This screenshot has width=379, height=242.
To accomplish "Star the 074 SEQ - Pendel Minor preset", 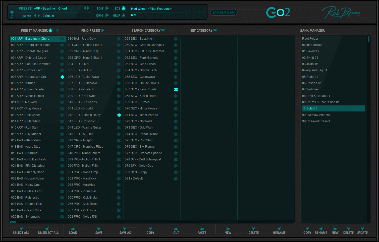I will click(x=176, y=134).
